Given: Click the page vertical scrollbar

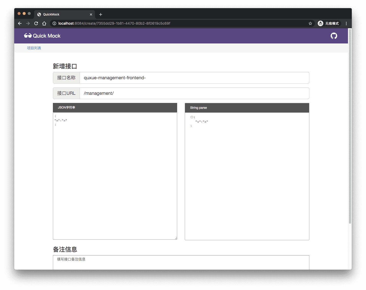Looking at the screenshot, I should (350, 126).
